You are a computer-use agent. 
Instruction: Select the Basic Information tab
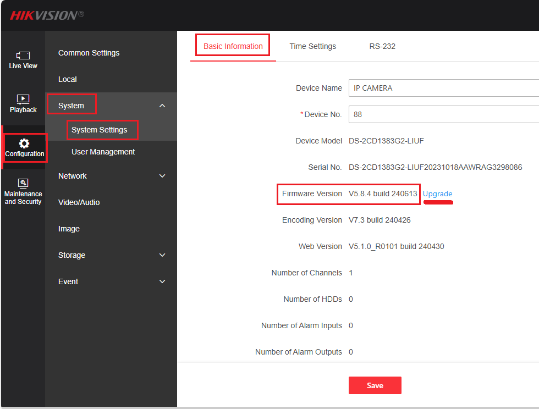233,46
